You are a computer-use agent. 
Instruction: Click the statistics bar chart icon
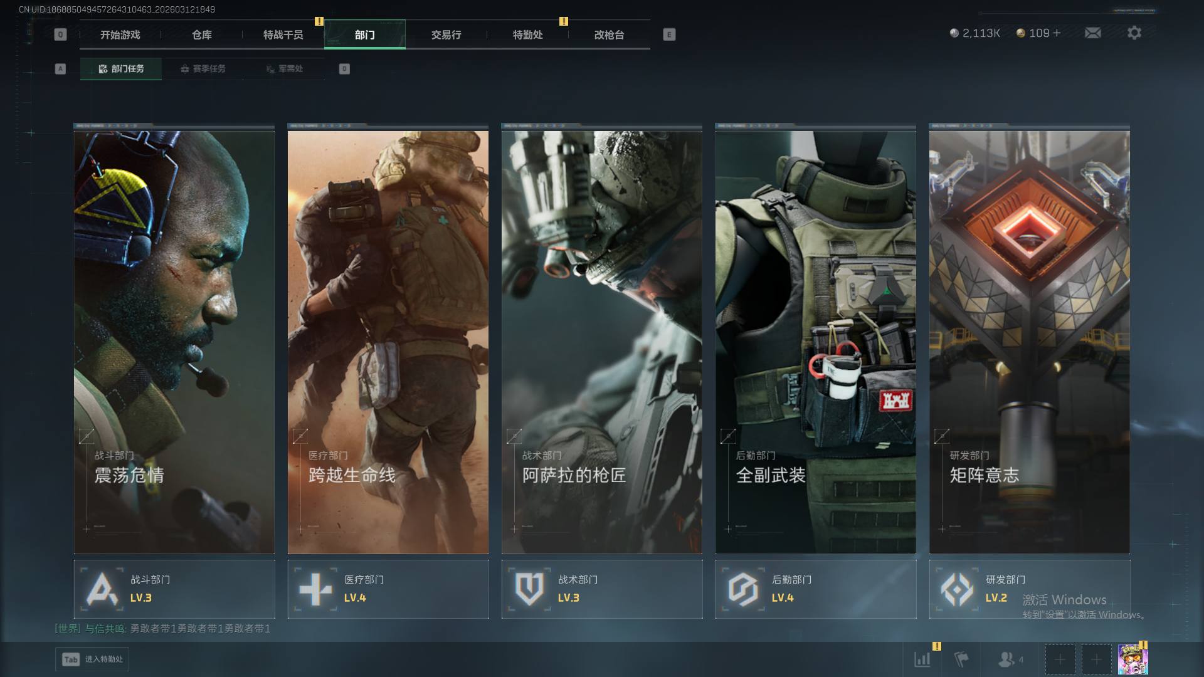(x=922, y=659)
